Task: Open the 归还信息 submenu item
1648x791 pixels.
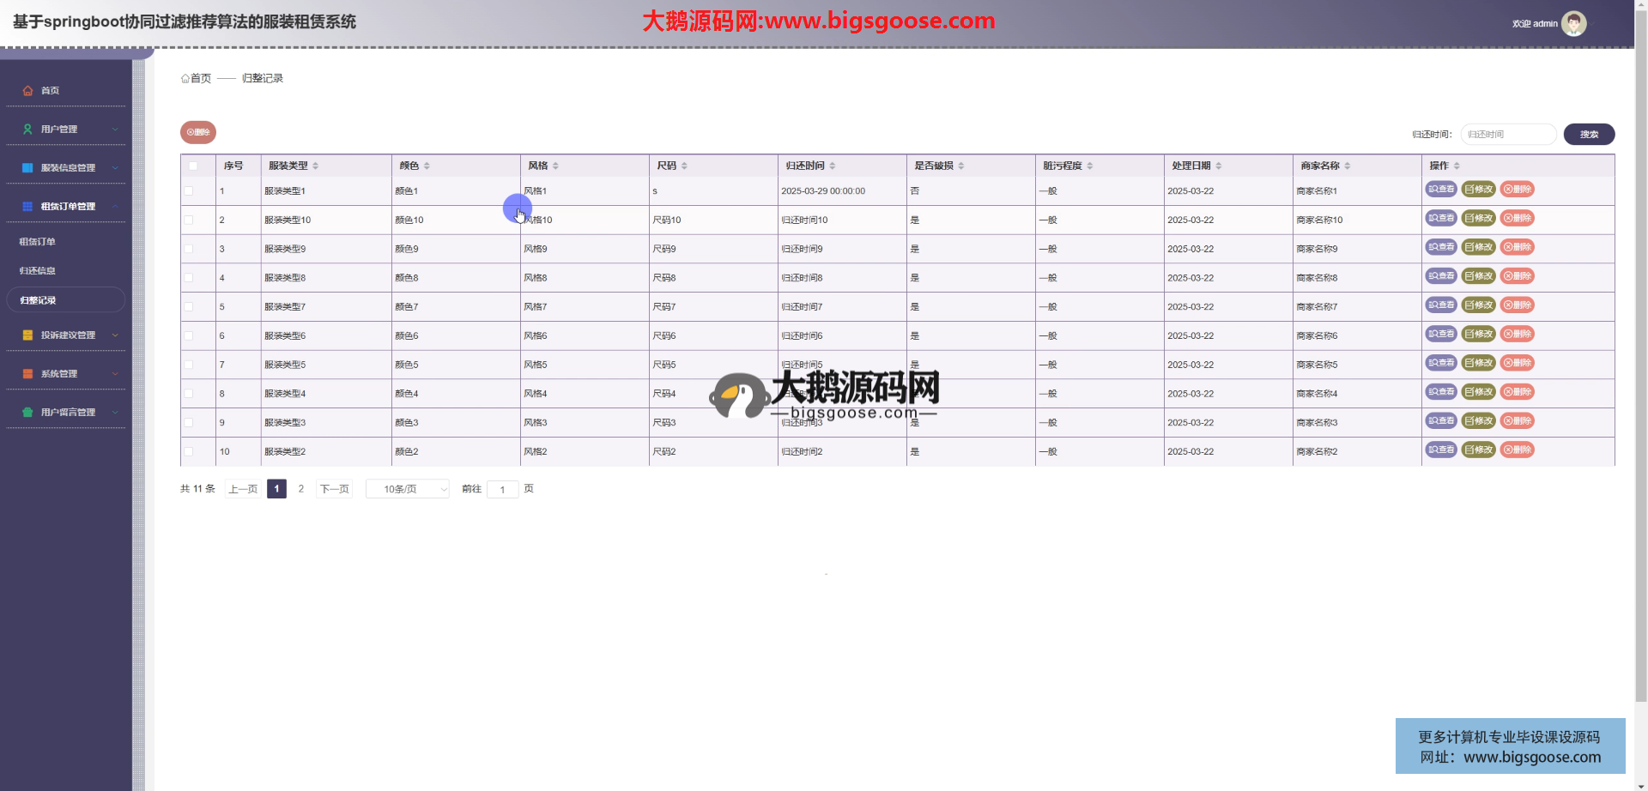Action: [x=38, y=271]
